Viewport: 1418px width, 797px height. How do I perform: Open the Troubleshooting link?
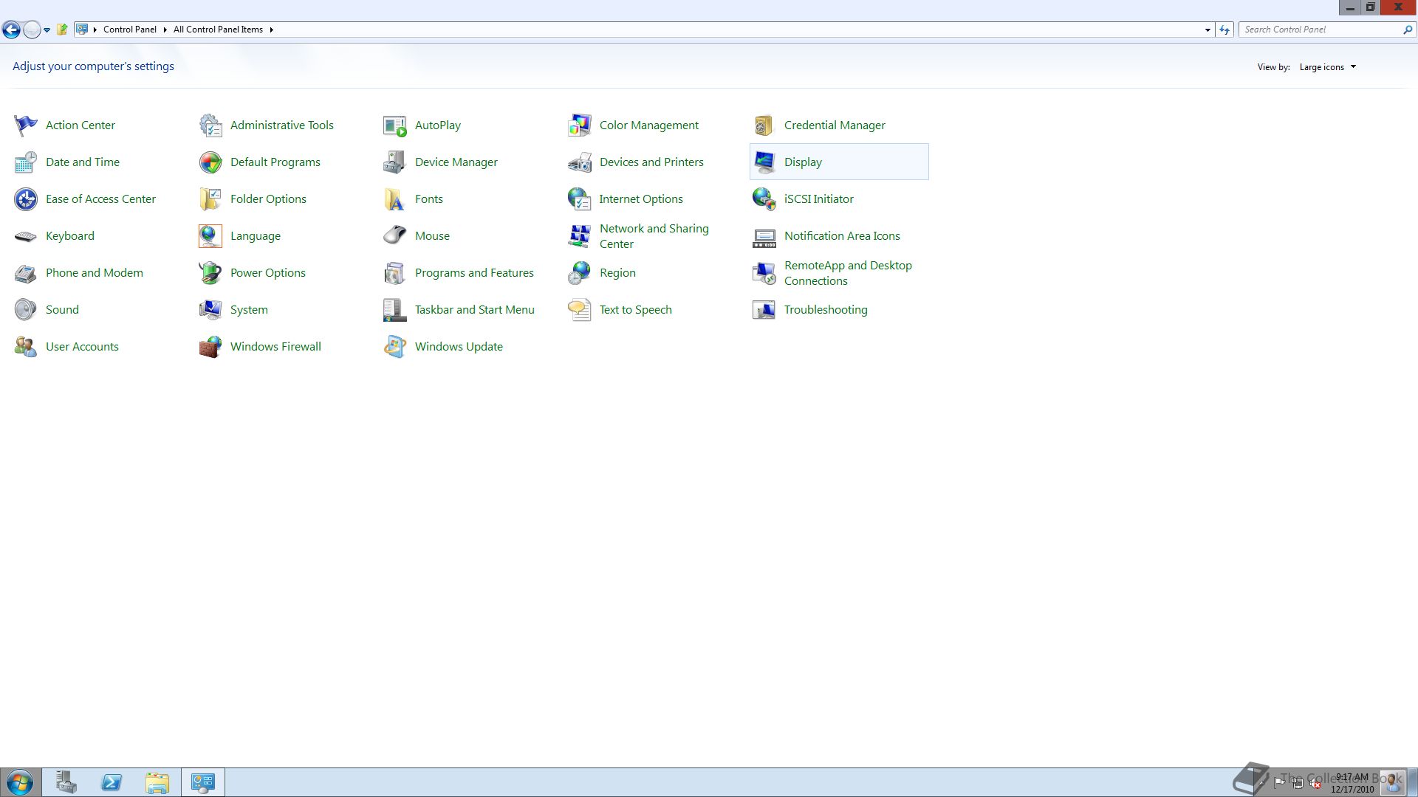826,310
